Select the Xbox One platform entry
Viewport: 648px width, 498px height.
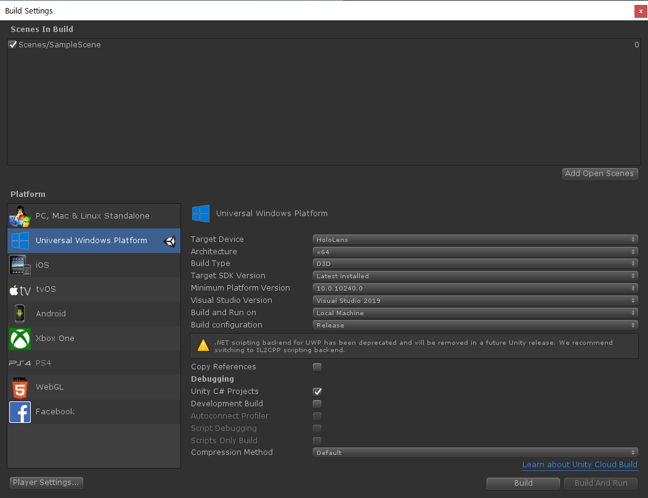point(94,339)
